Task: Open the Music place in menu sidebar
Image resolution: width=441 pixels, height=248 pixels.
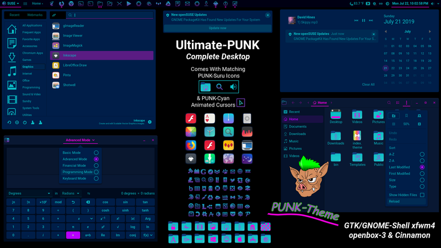Action: (x=12, y=71)
